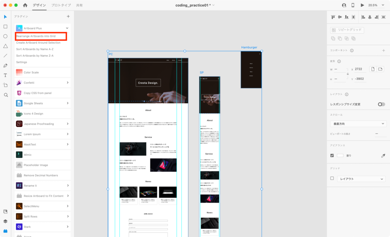Switch to the デザイン tab
Screen dimensions: 390x237
(x=39, y=5)
